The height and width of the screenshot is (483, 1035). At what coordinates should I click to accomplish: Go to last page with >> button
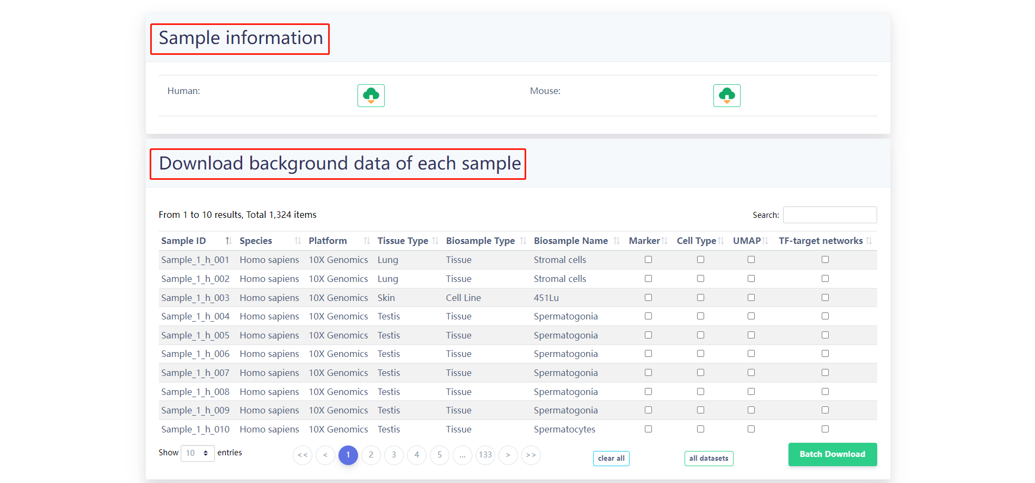[x=531, y=455]
